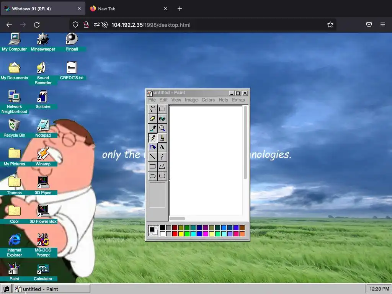Open the Edit menu in Paint
Image resolution: width=392 pixels, height=294 pixels.
coord(163,100)
